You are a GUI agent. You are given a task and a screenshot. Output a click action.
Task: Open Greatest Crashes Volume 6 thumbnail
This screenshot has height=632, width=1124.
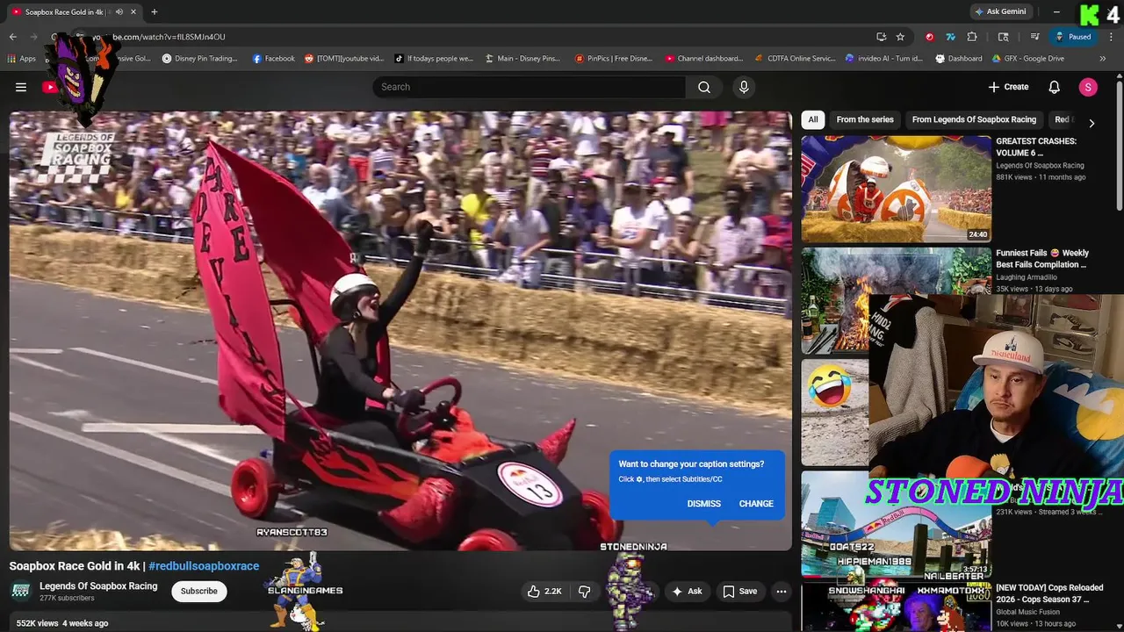point(896,189)
